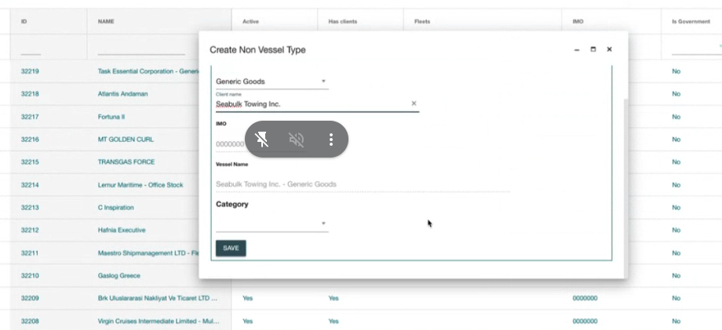The image size is (722, 330).
Task: Open the three-dot more options menu
Action: [330, 140]
